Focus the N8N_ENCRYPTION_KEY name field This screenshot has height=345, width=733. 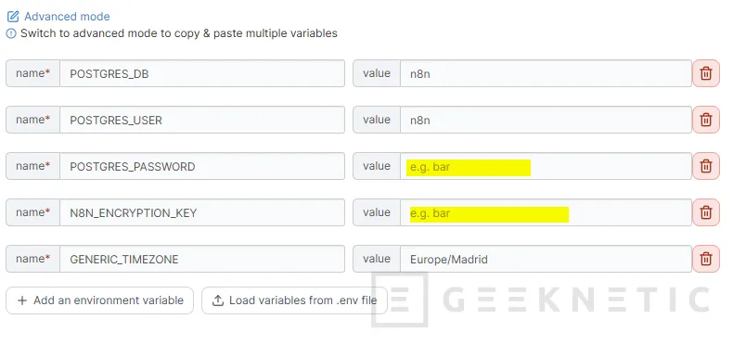tap(202, 212)
